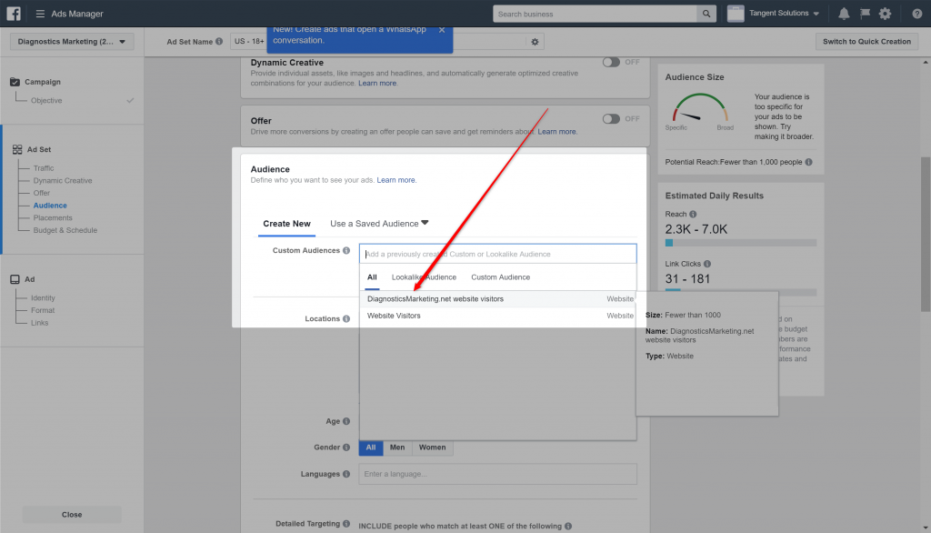Open Learn more link under Dynamic Creative

click(377, 83)
